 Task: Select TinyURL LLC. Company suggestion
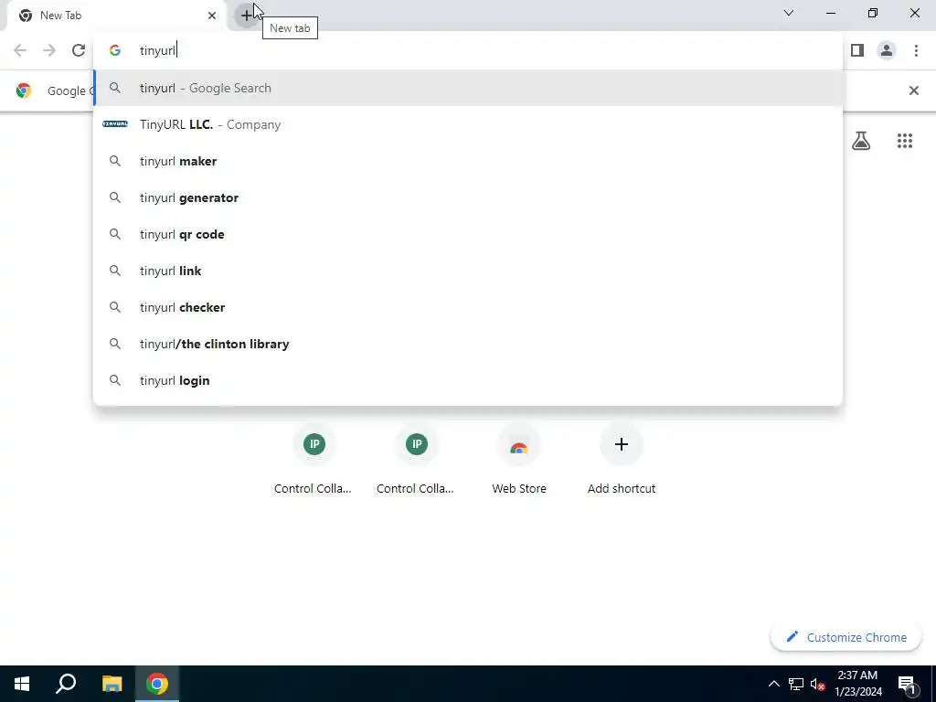point(468,124)
